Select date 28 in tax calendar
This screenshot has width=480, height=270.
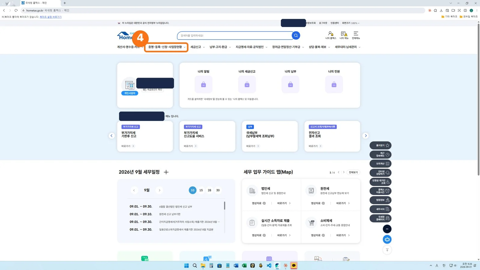pyautogui.click(x=209, y=190)
